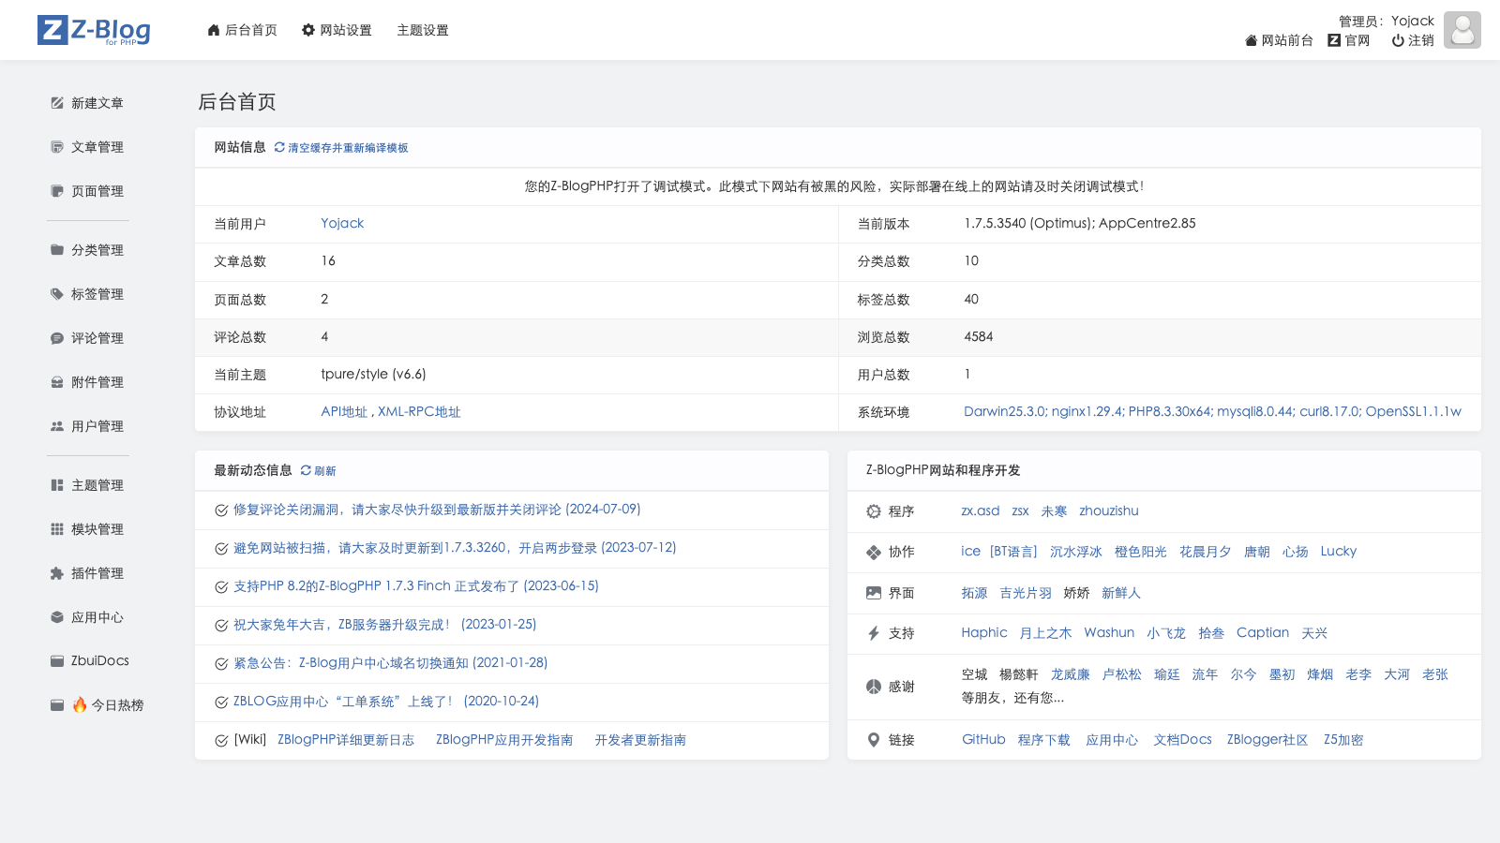1500x843 pixels.
Task: Click the 后台首页 house icon
Action: coord(214,30)
